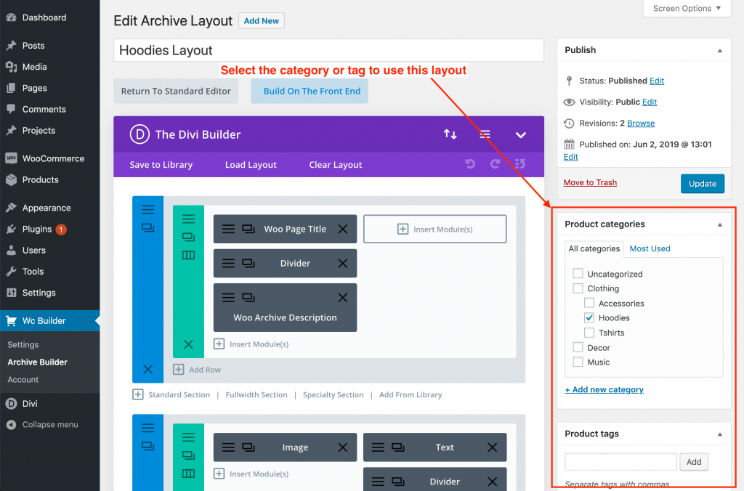
Task: Collapse the admin sidebar menu
Action: [x=50, y=425]
